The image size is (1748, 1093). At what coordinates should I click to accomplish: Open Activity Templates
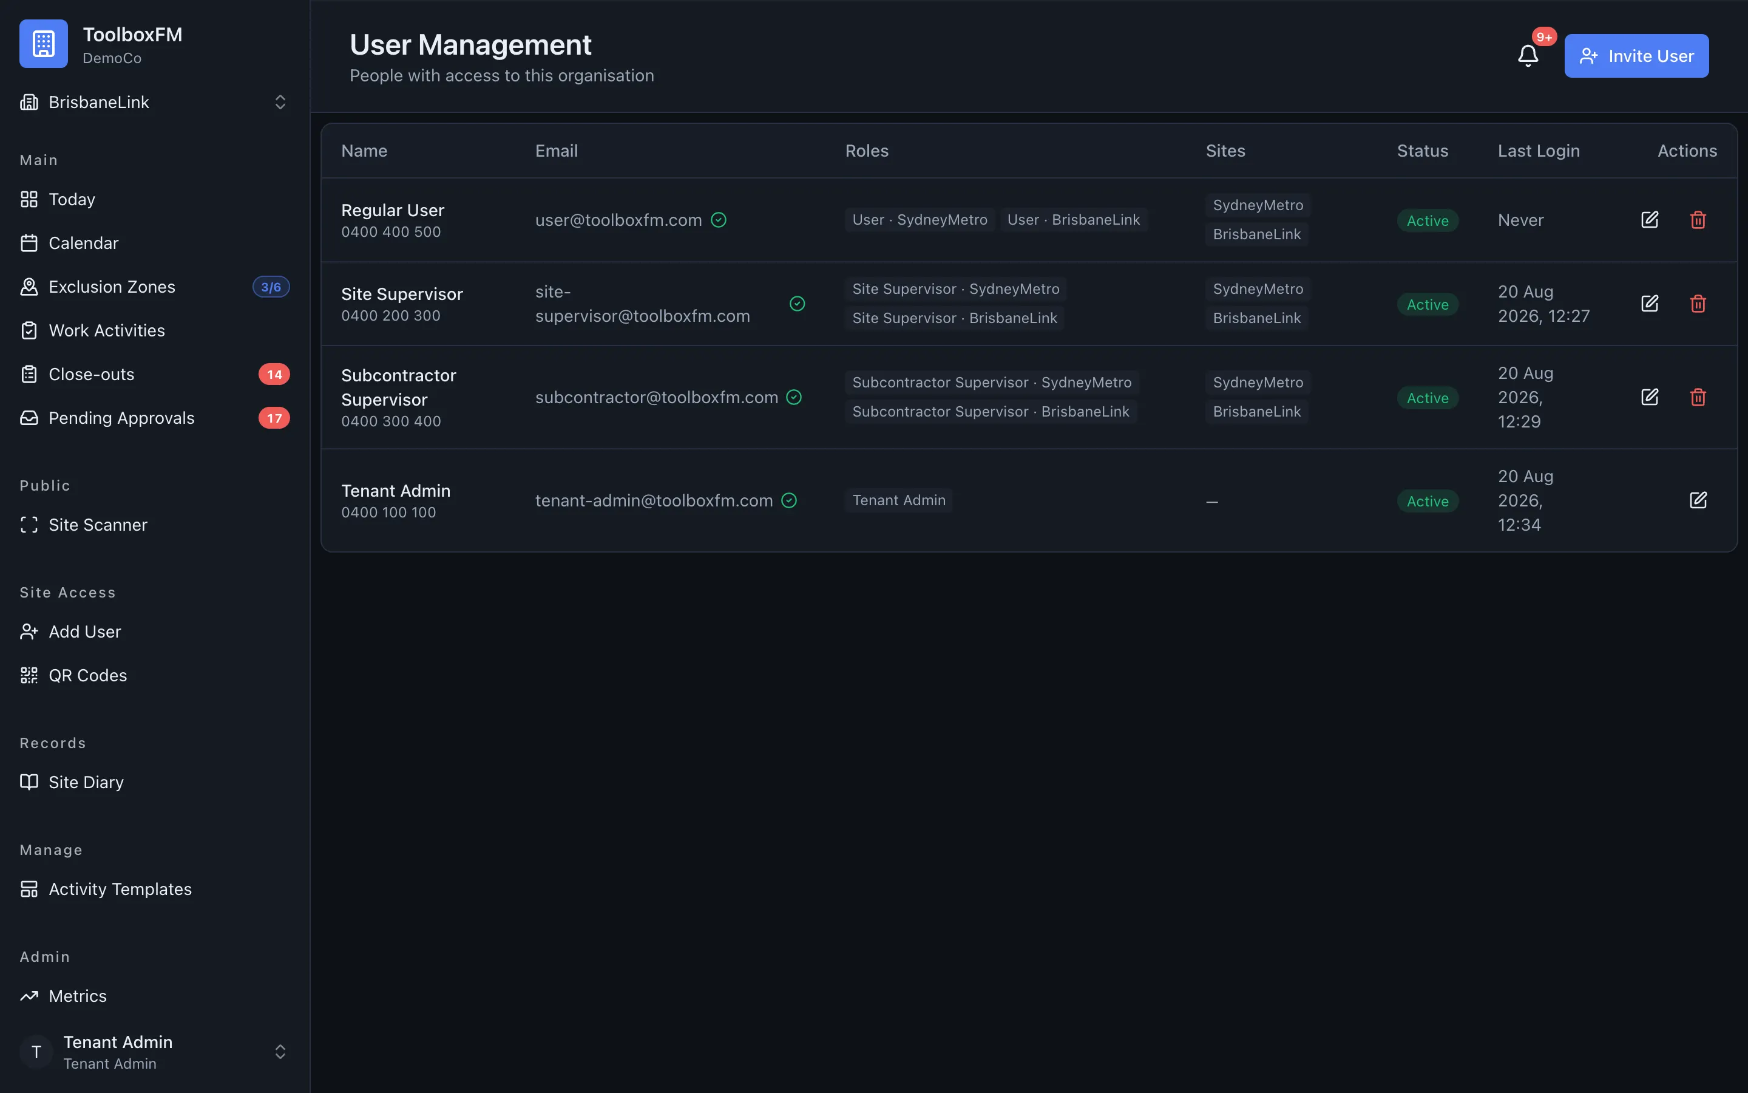tap(155, 889)
